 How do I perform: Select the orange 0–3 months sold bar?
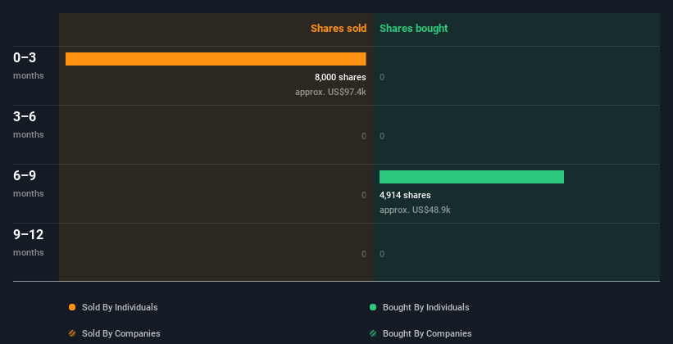(216, 59)
